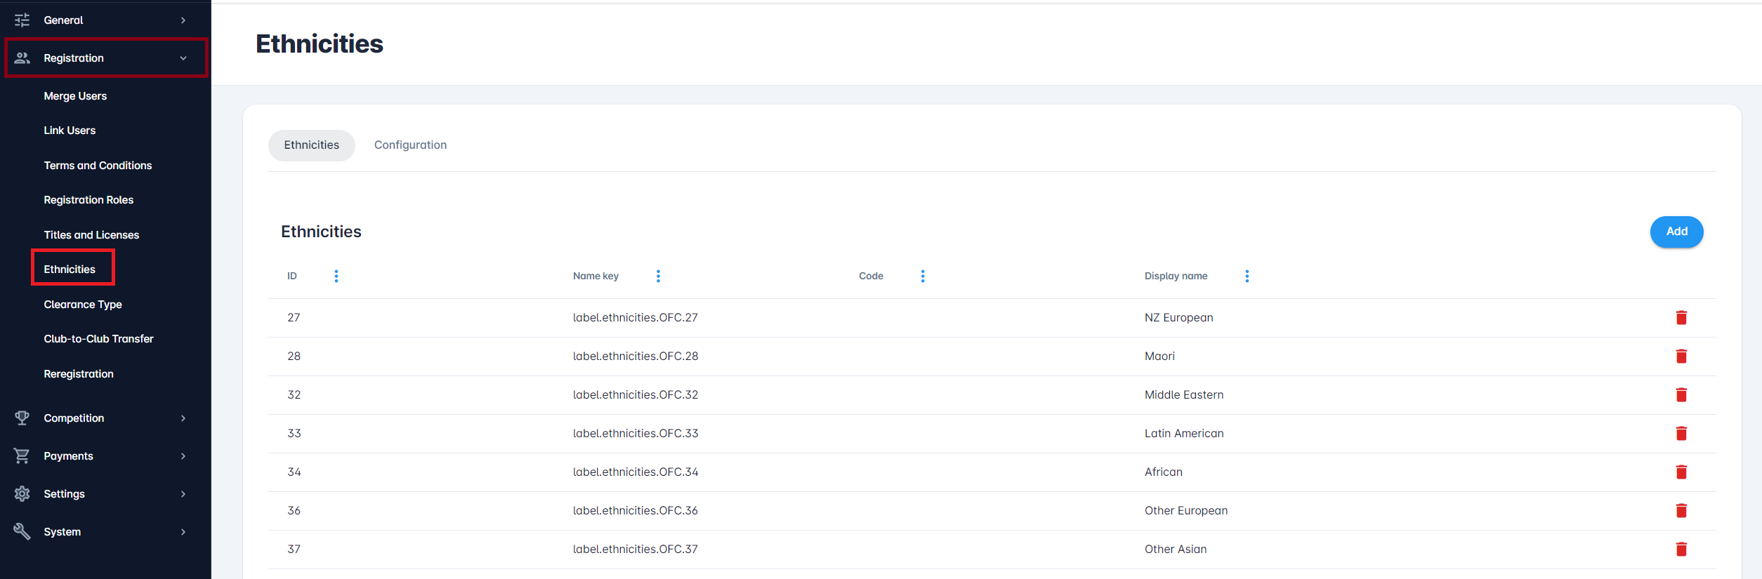Open the ID column options menu

[x=336, y=277]
